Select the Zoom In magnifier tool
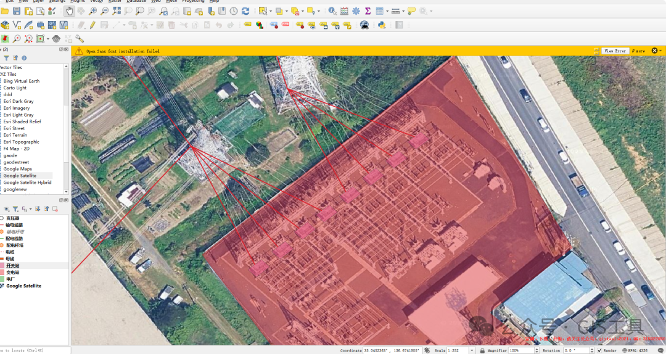 pyautogui.click(x=92, y=12)
